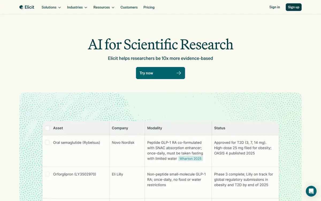The height and width of the screenshot is (201, 321).
Task: Click the Modality column header
Action: pos(155,128)
